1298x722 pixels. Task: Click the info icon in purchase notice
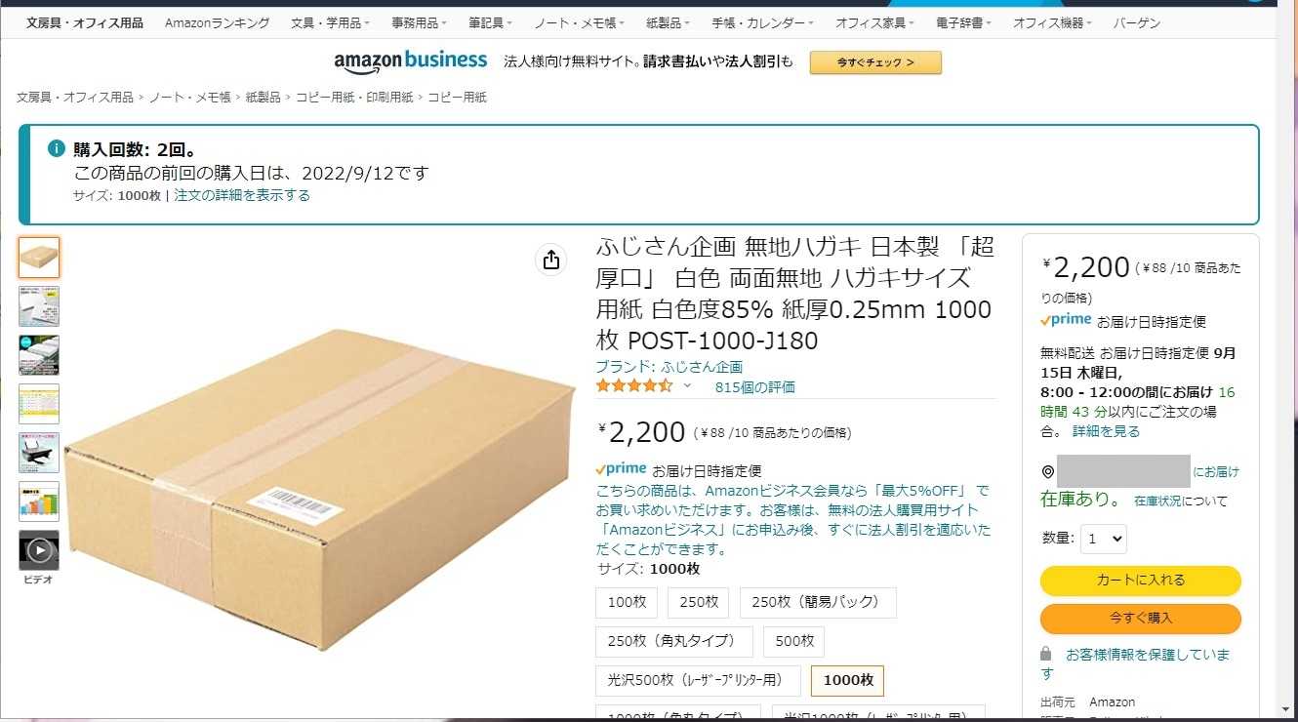[x=57, y=149]
